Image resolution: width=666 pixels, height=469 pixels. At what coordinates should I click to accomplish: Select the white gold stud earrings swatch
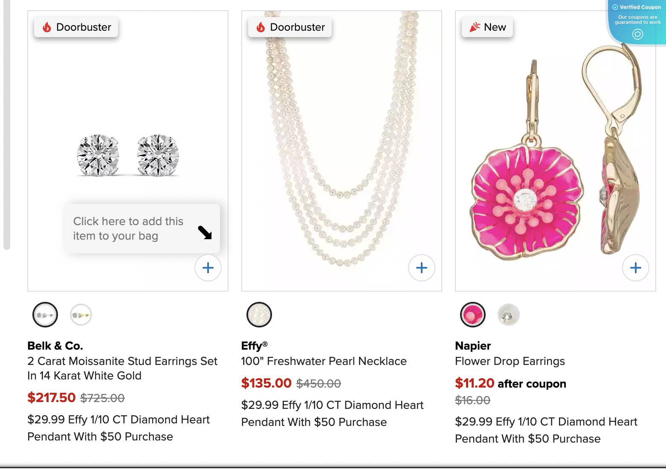[x=45, y=314]
